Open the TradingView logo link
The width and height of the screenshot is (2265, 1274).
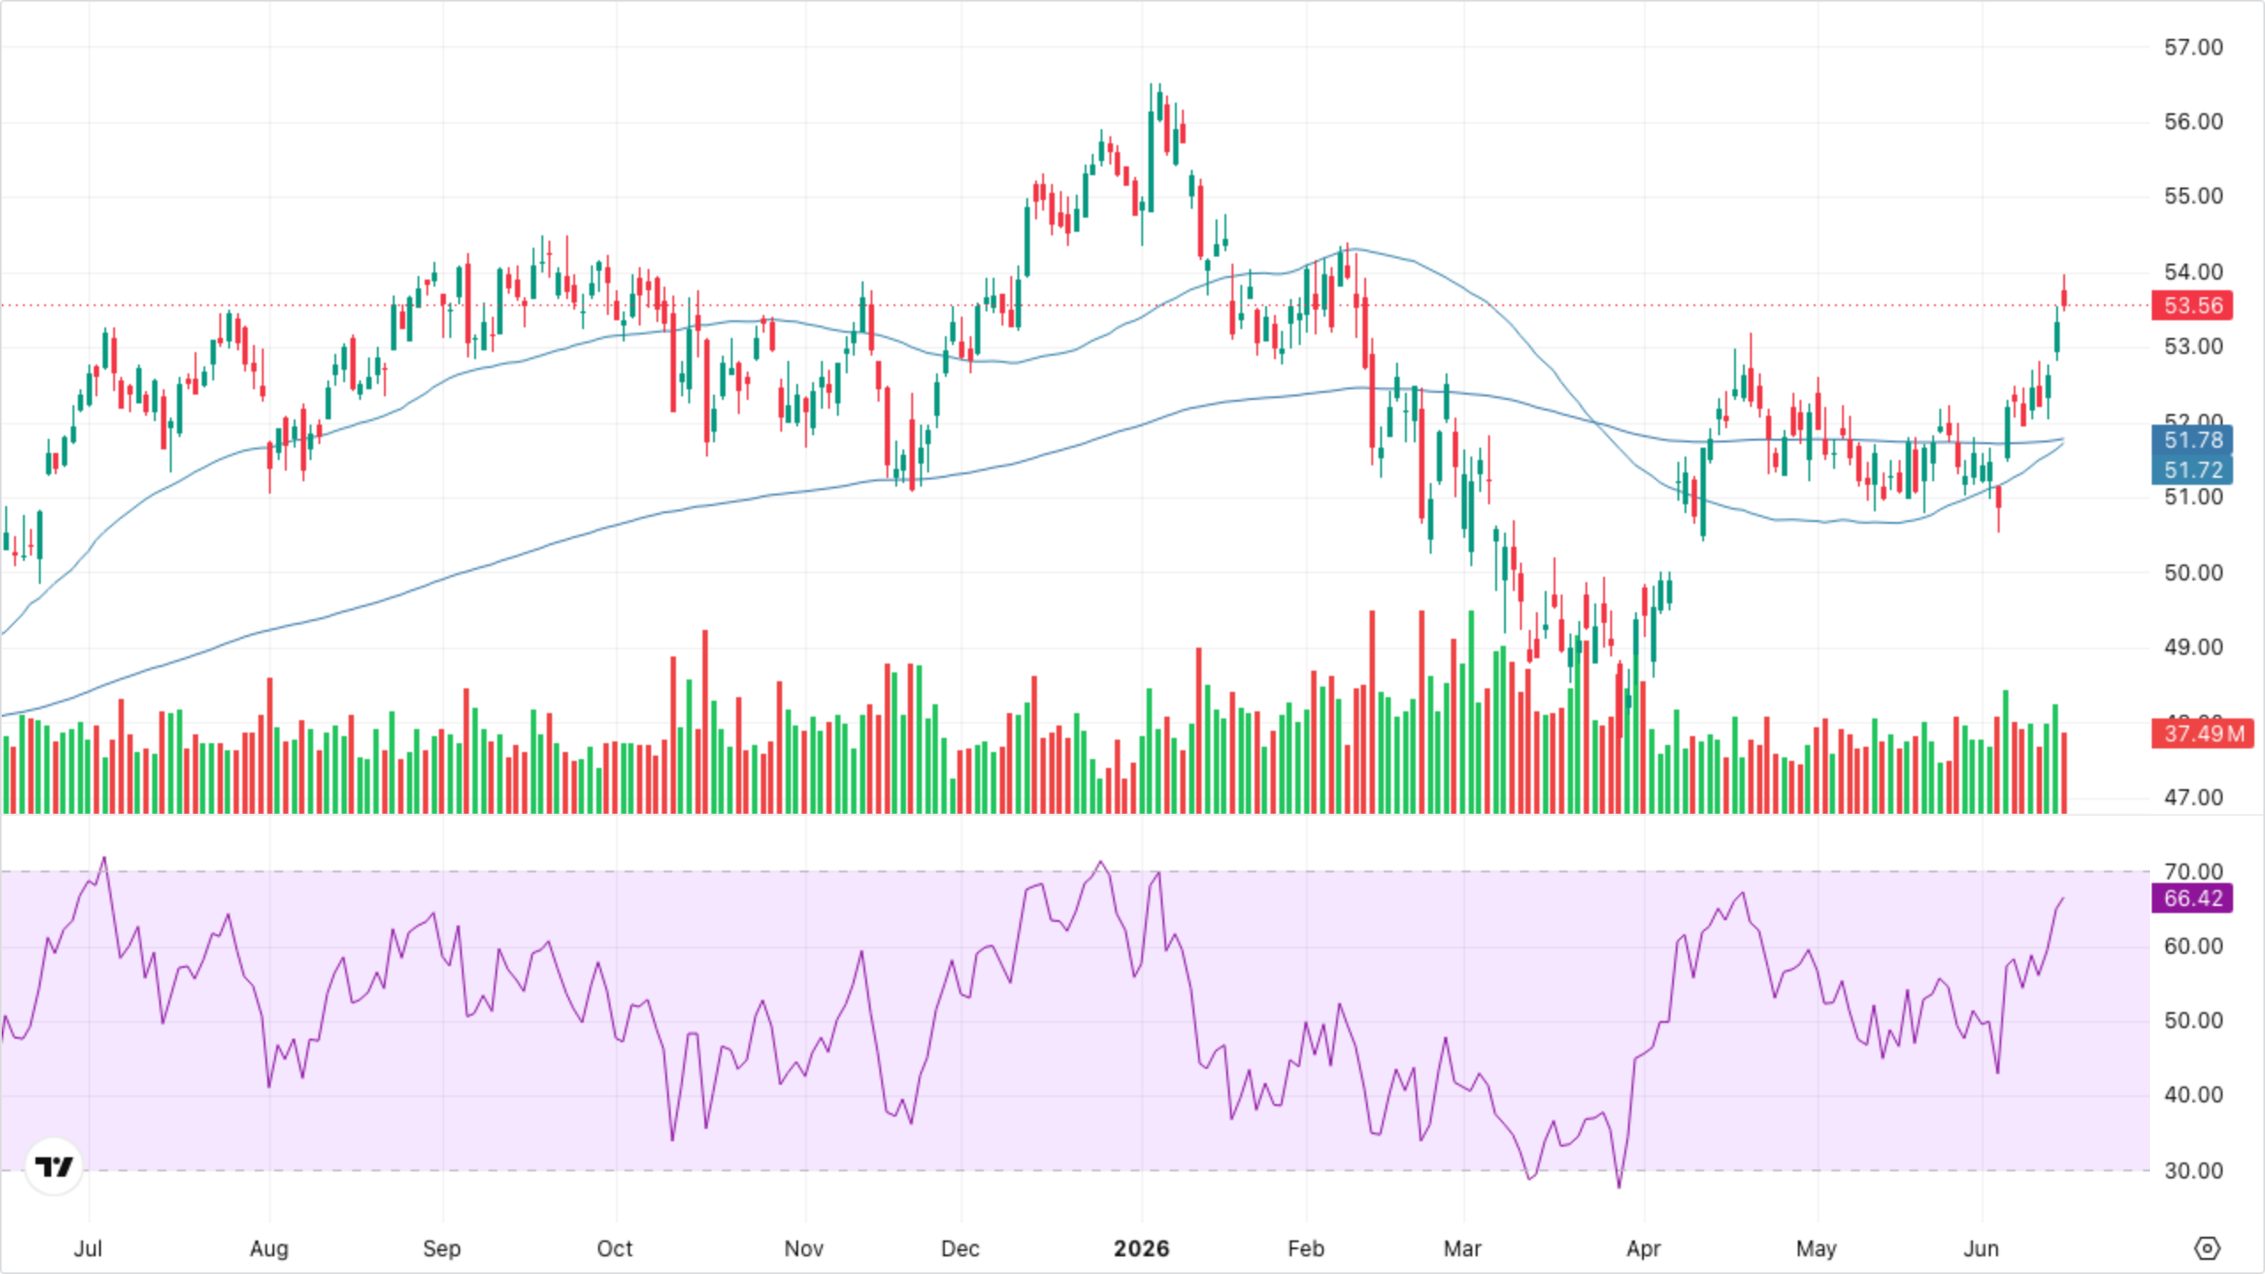(54, 1166)
